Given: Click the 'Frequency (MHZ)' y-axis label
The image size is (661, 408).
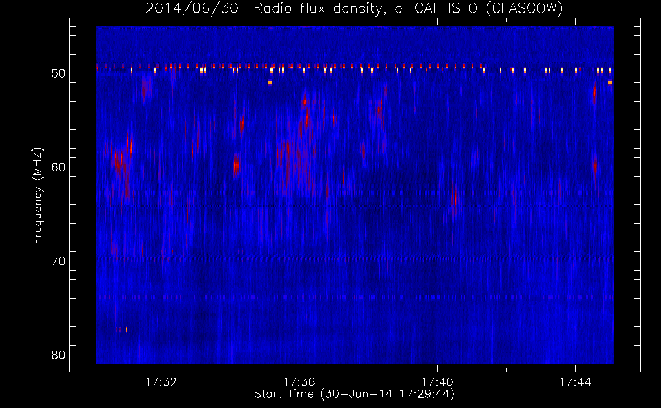Looking at the screenshot, I should pyautogui.click(x=38, y=196).
